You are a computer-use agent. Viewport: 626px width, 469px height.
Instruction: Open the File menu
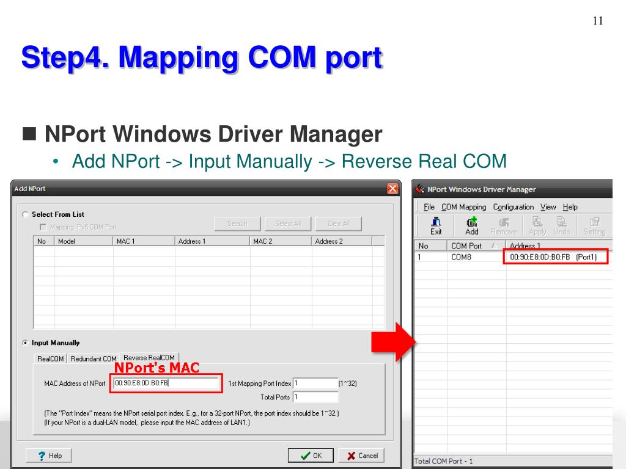pyautogui.click(x=429, y=207)
